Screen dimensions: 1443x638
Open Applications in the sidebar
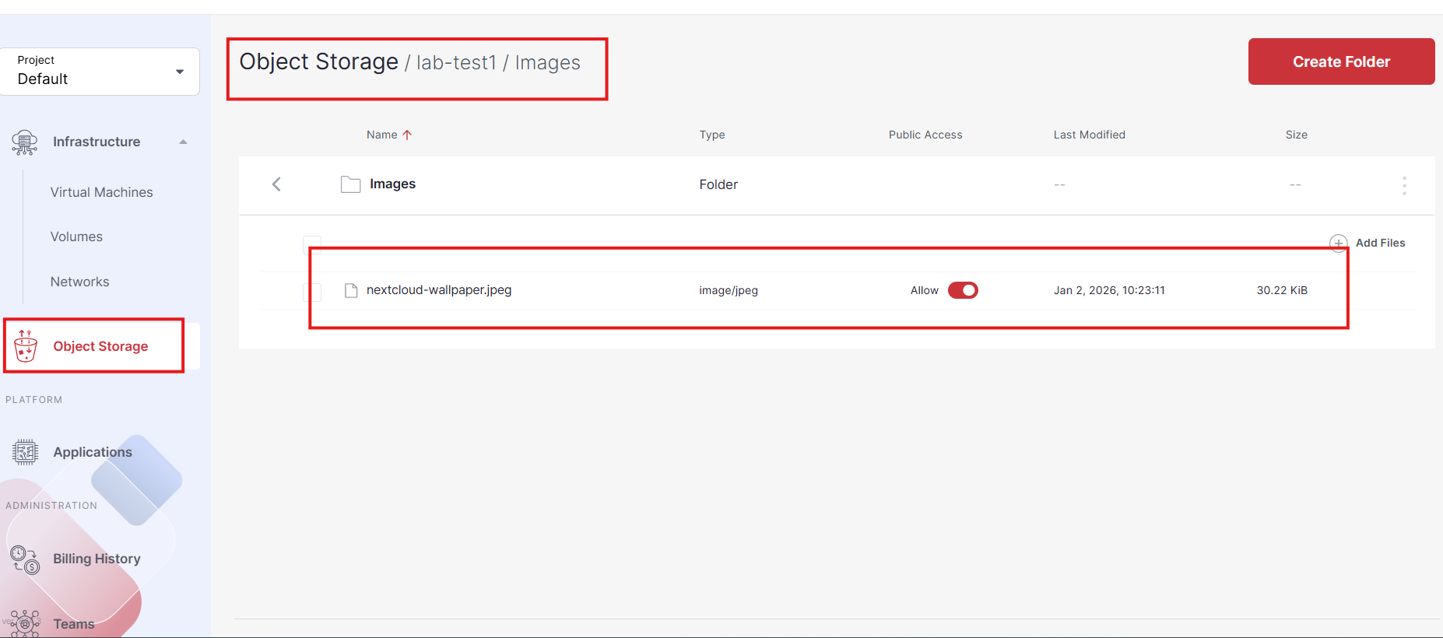pyautogui.click(x=93, y=452)
